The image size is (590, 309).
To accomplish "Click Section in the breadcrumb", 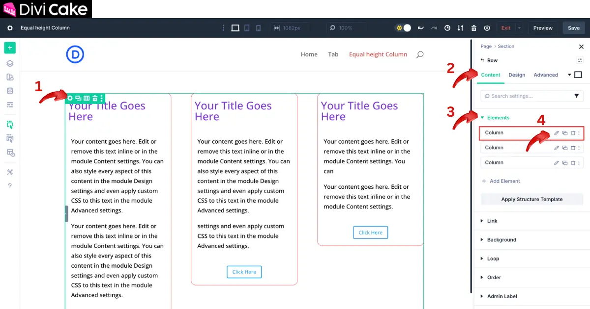I will click(x=506, y=46).
